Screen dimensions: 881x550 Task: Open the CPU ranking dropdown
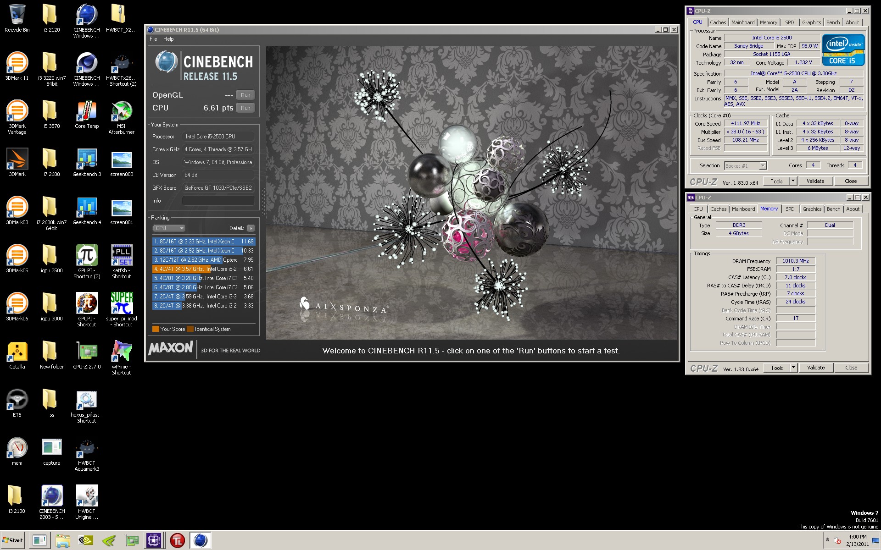point(169,228)
